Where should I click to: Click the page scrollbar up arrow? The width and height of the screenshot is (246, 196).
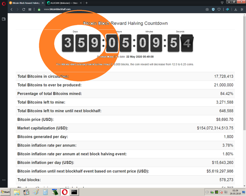tap(244, 15)
